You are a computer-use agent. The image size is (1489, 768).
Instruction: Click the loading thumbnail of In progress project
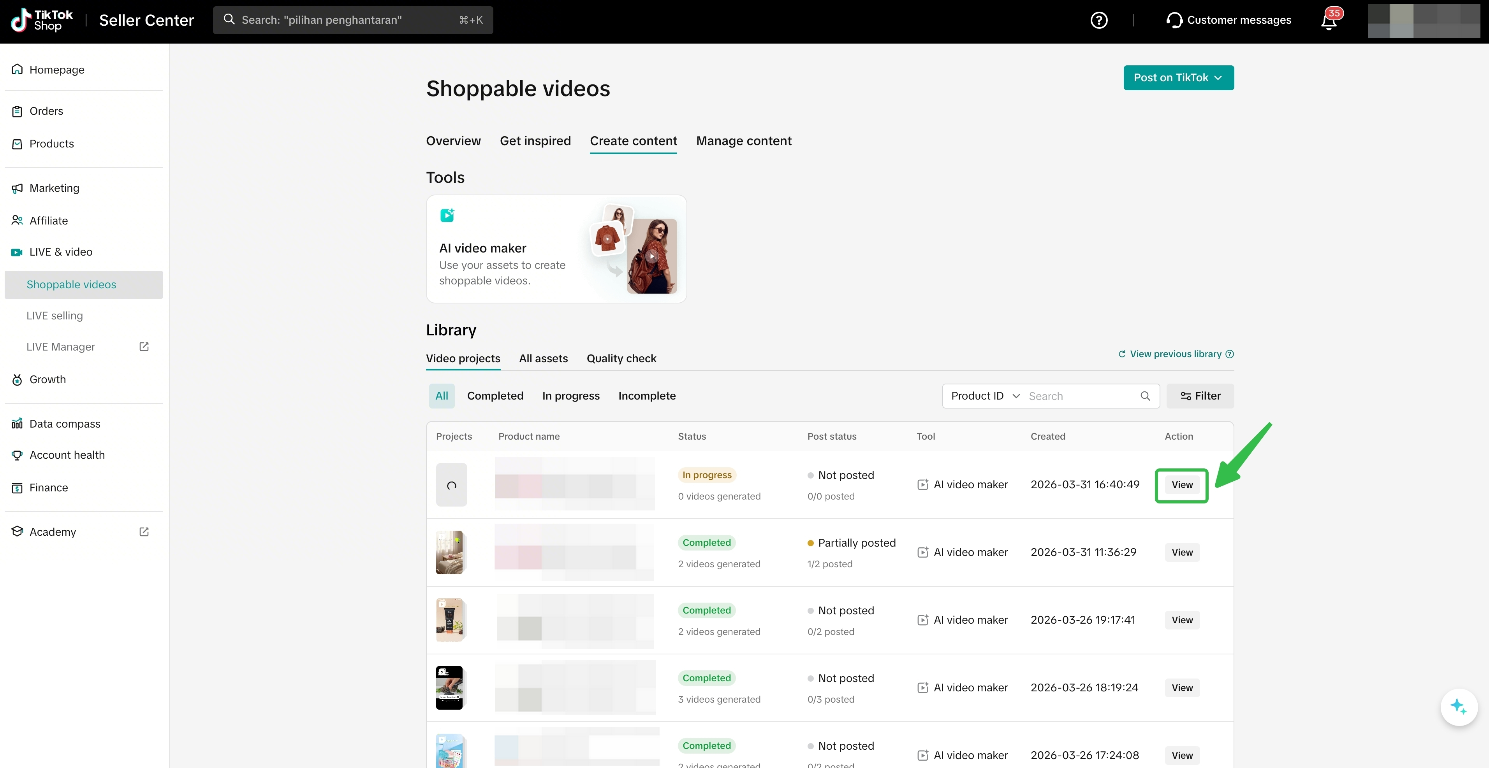pos(451,485)
